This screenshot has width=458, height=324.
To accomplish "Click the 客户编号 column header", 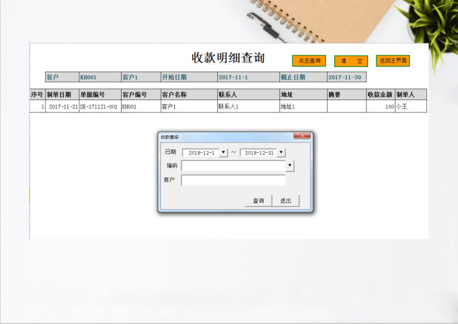I will 141,94.
